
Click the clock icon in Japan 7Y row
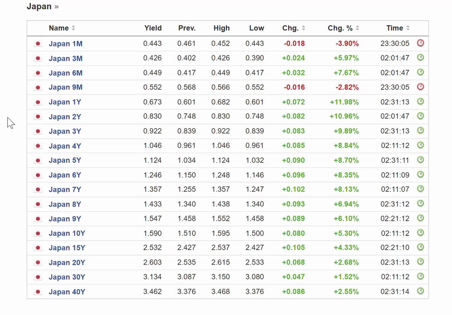click(421, 189)
